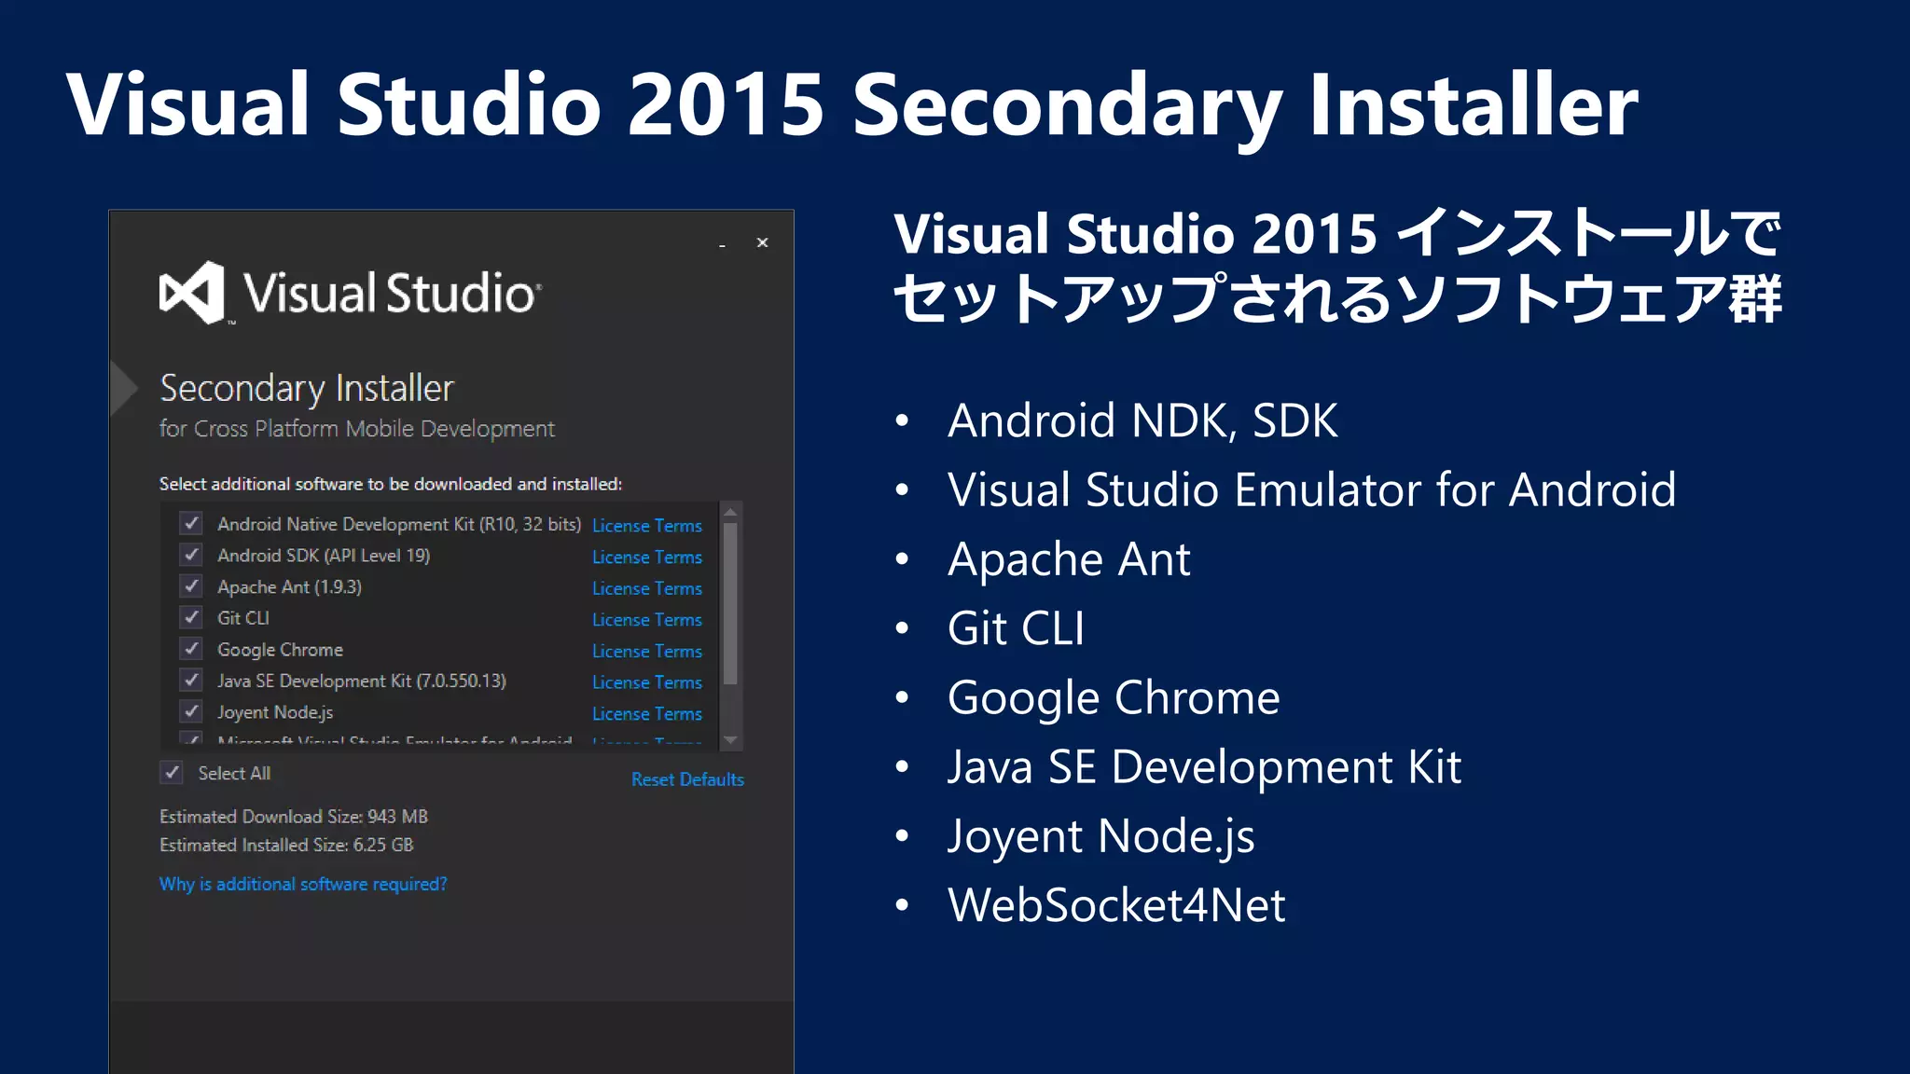Open License Terms for Git CLI
The width and height of the screenshot is (1910, 1074).
click(x=646, y=620)
